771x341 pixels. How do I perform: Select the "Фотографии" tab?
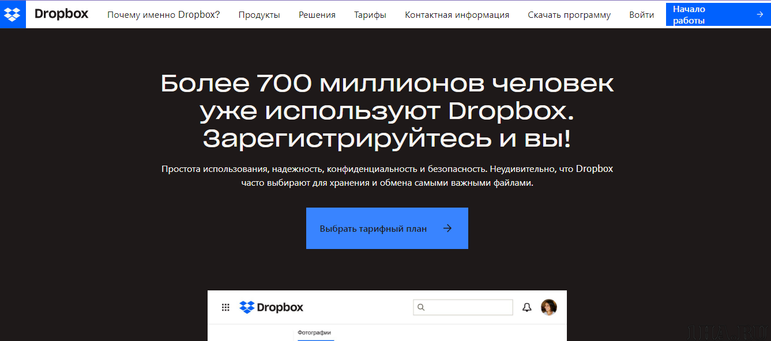point(314,333)
